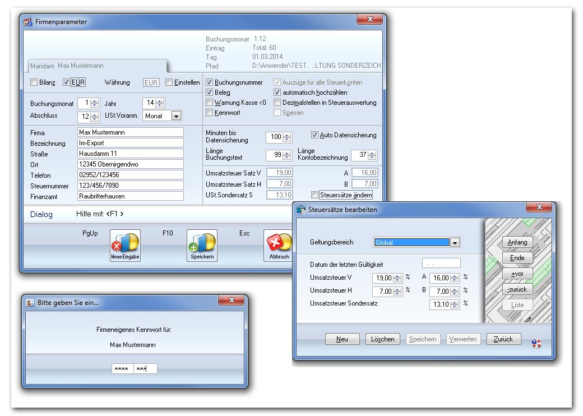Click the Datum der letzten Gültigkeit field

pyautogui.click(x=441, y=263)
